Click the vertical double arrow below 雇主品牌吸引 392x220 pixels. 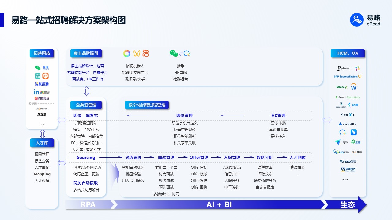pos(87,91)
